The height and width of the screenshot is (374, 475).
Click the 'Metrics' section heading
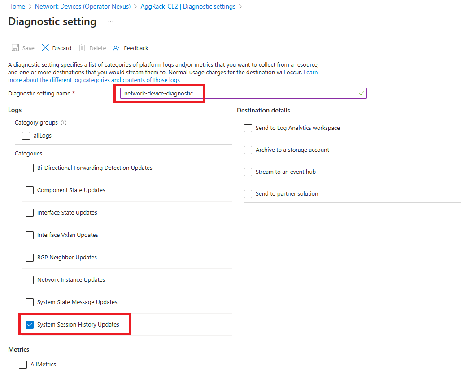click(x=19, y=349)
